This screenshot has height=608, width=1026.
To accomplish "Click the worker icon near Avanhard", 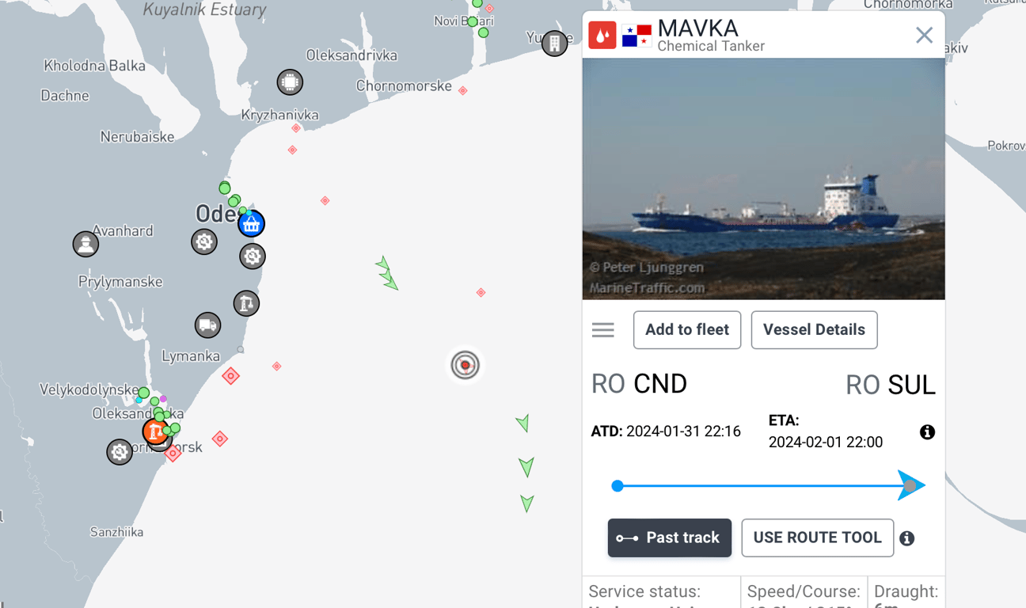I will coord(85,244).
